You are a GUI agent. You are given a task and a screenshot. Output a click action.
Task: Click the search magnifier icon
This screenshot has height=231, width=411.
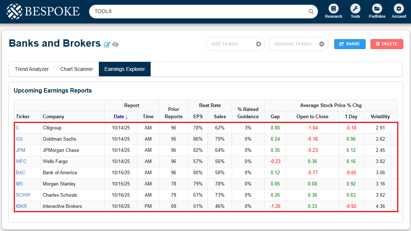(x=311, y=12)
